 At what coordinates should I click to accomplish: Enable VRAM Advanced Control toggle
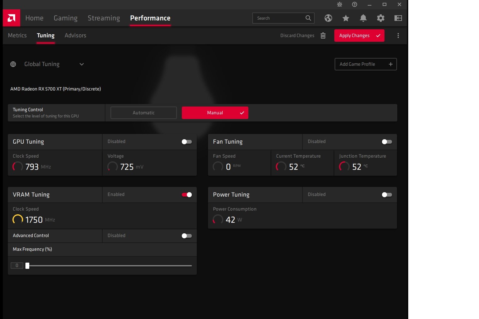coord(187,236)
